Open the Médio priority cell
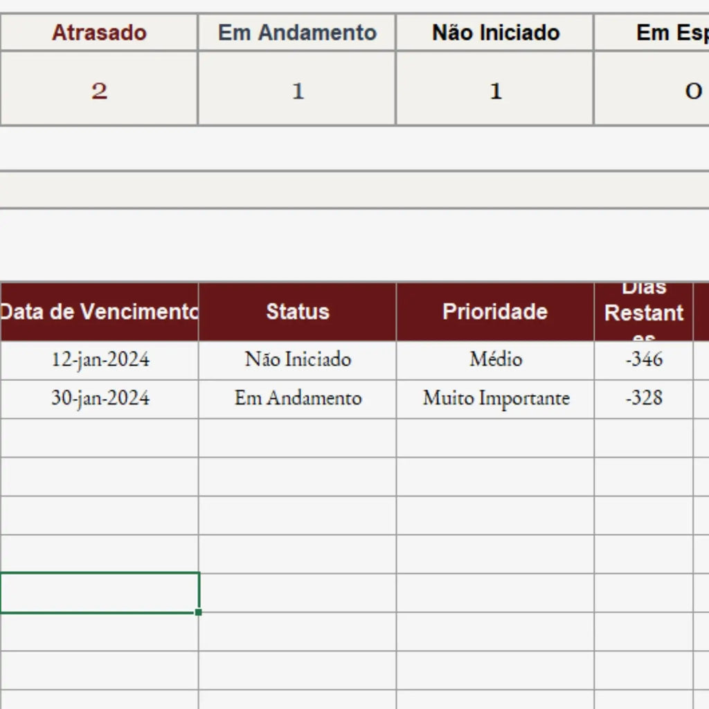 [x=495, y=360]
